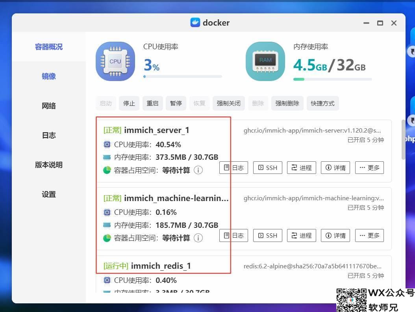Select container name immich_redis_1
Viewport: 415px width, 312px height.
coord(161,266)
